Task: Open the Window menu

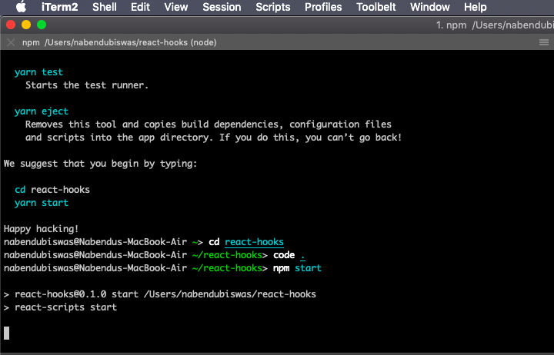Action: point(430,7)
